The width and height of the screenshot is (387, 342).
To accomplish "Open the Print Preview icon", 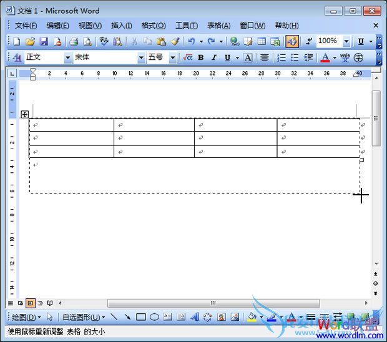I will pos(87,42).
